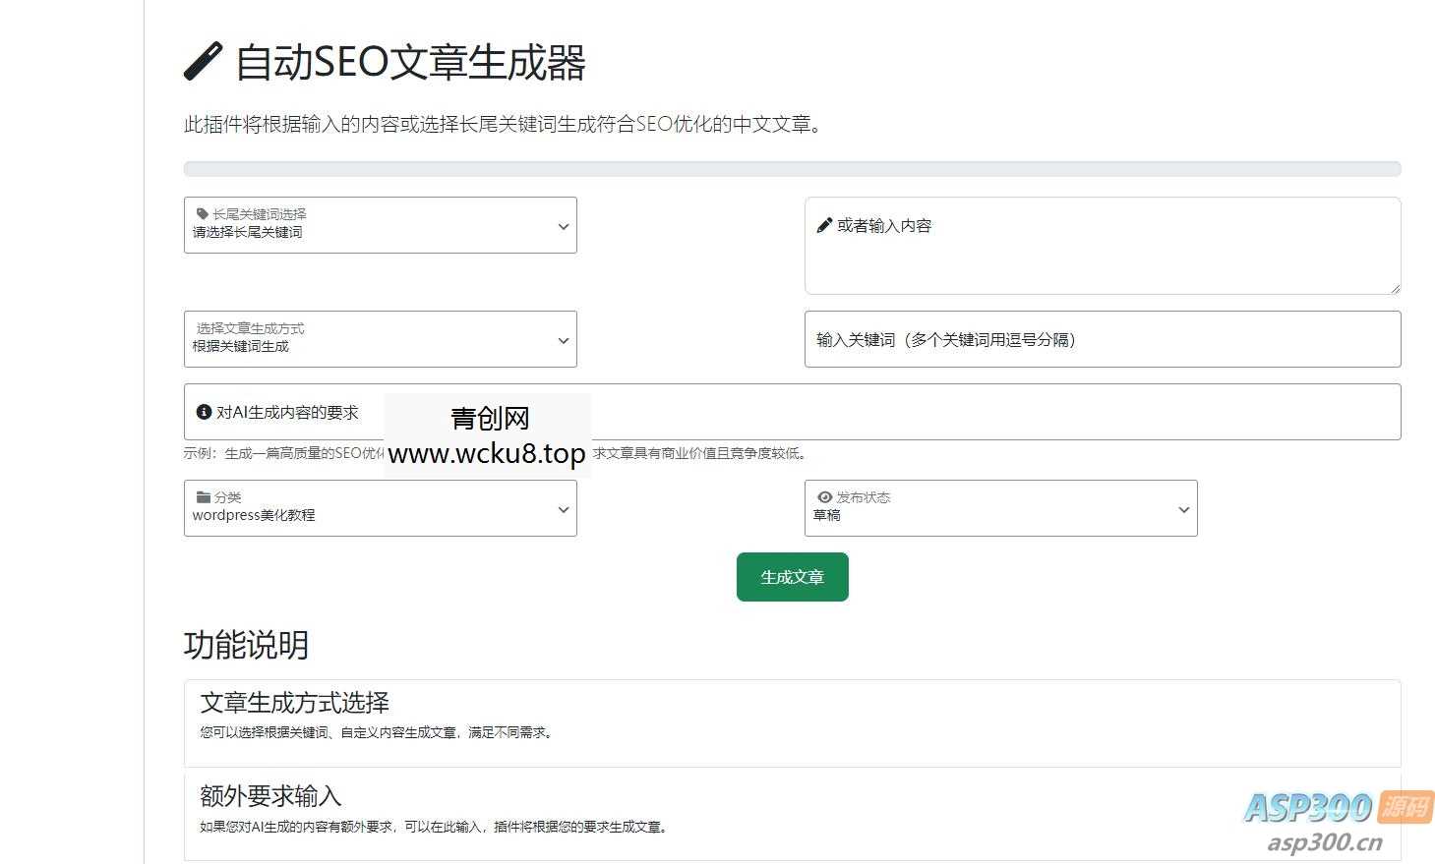Image resolution: width=1435 pixels, height=864 pixels.
Task: Click the progress bar below the description
Action: tap(792, 168)
